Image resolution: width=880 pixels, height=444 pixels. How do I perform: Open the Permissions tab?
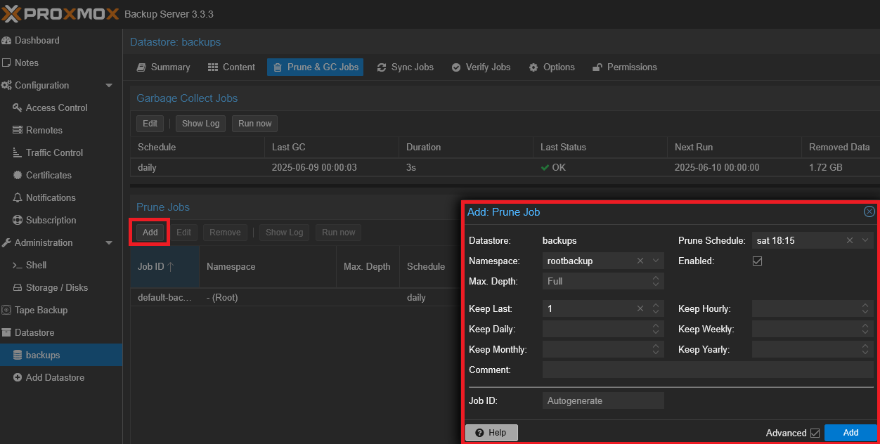pyautogui.click(x=625, y=67)
